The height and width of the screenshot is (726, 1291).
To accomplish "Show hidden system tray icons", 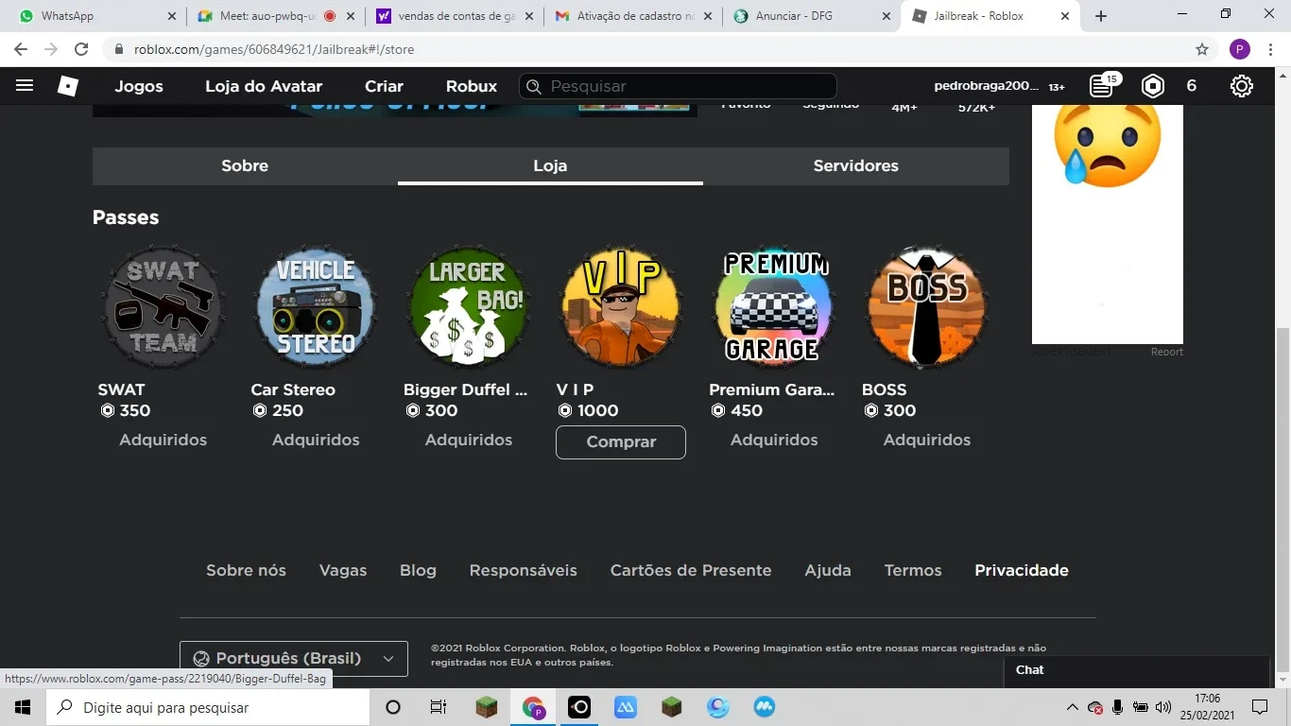I will pos(1072,707).
